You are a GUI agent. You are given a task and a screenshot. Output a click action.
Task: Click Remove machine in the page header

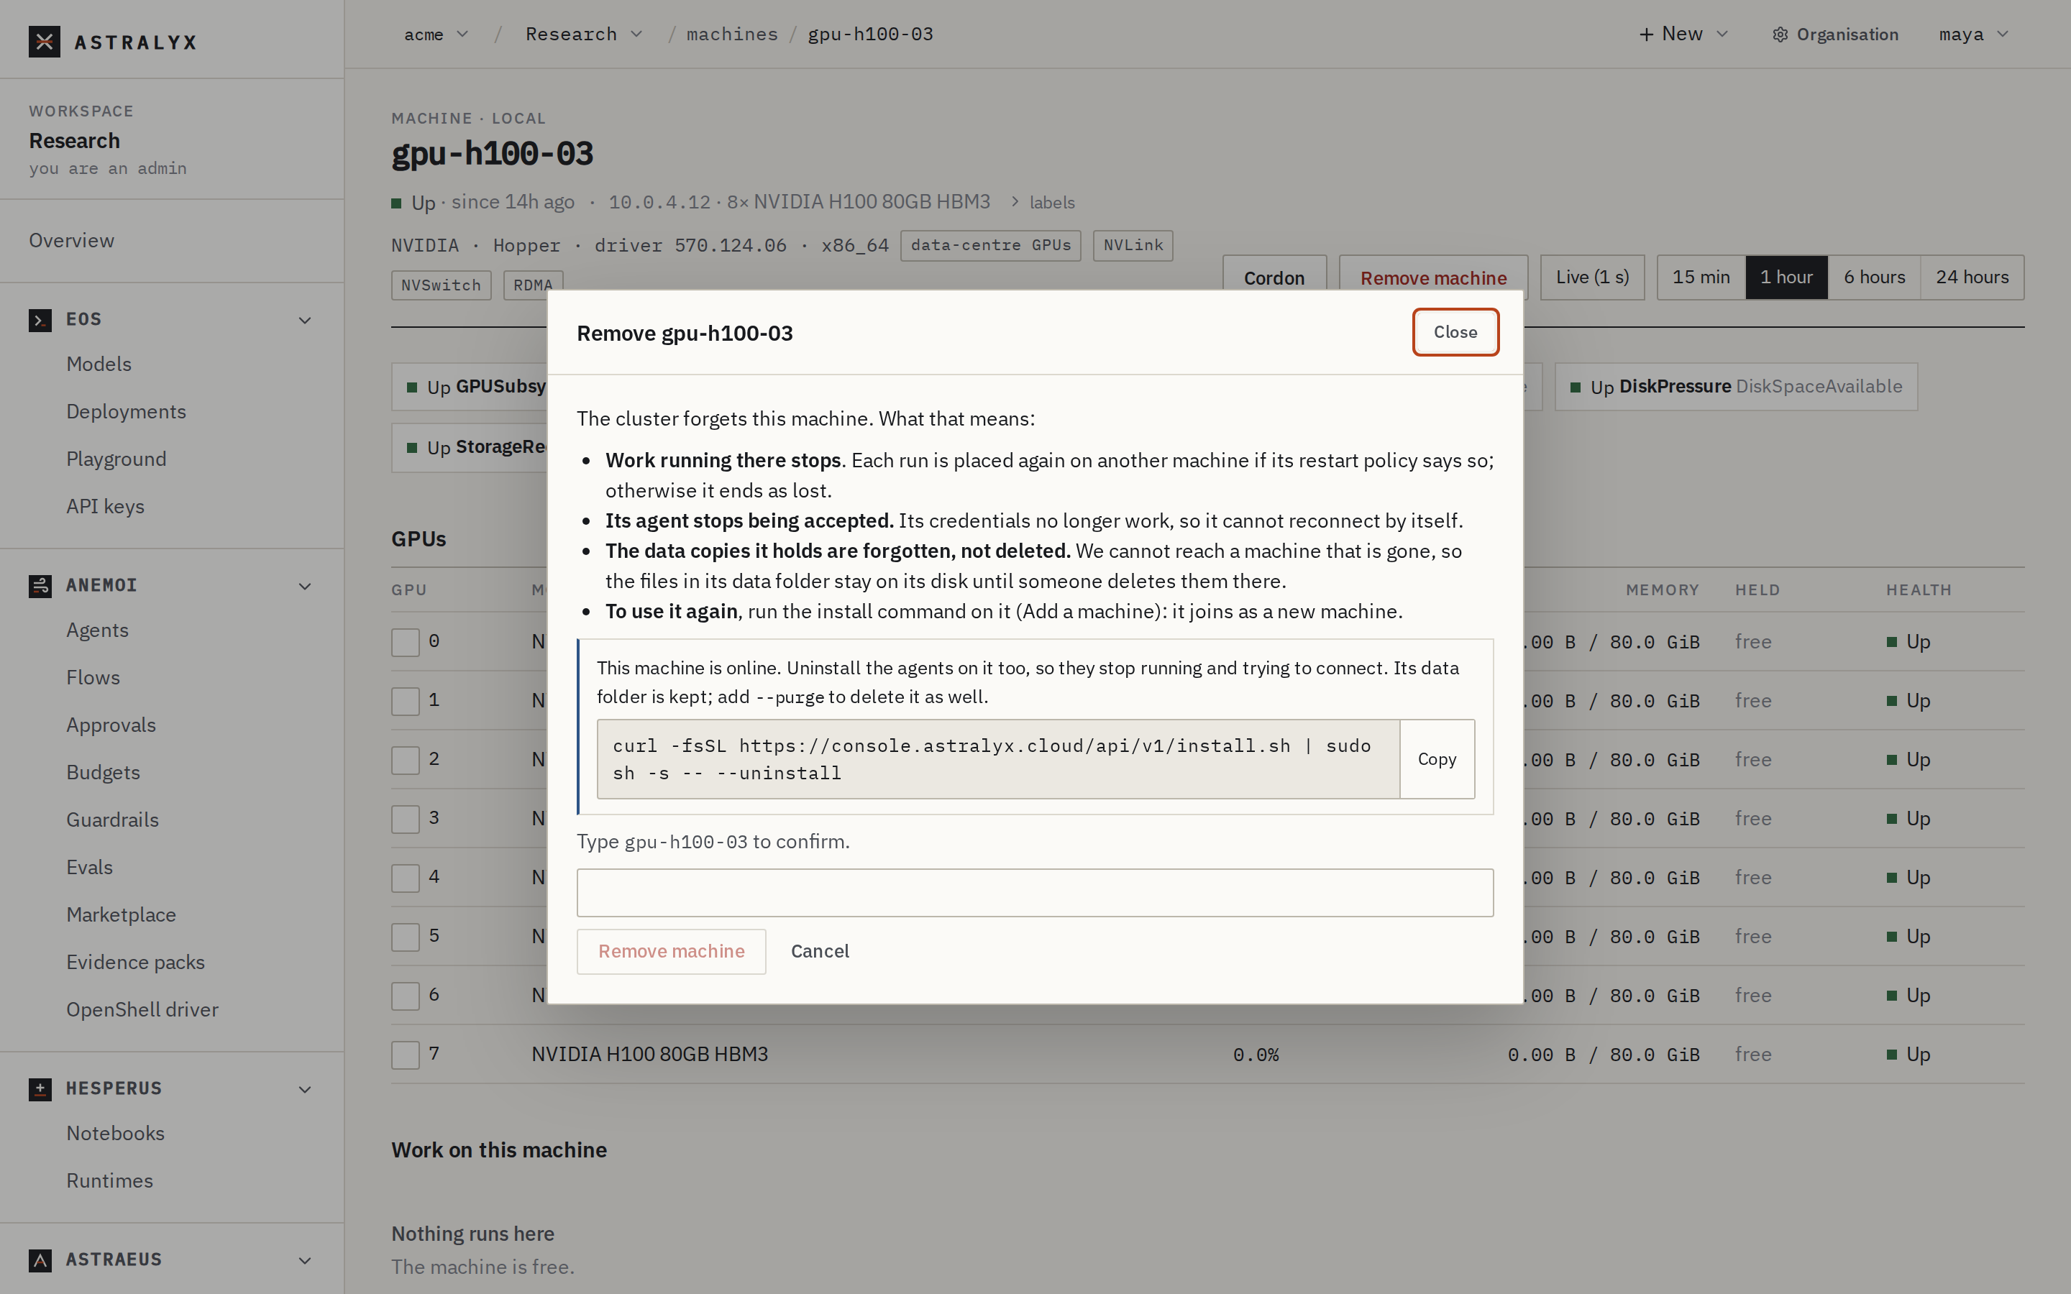point(1433,277)
